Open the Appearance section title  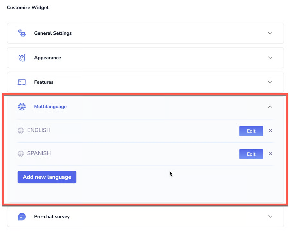pyautogui.click(x=48, y=58)
